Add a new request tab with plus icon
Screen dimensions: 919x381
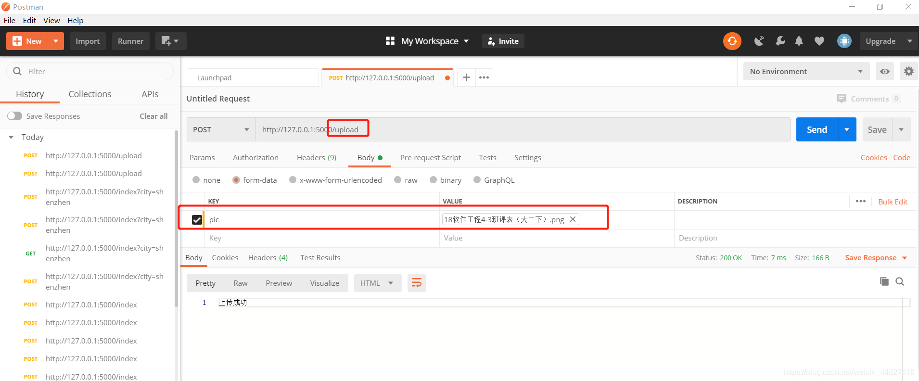pyautogui.click(x=466, y=77)
